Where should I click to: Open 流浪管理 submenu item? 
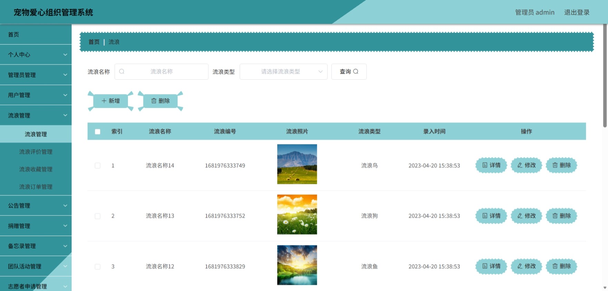point(36,134)
